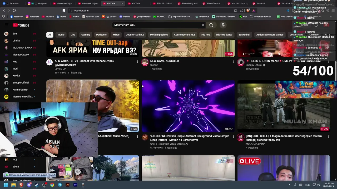Image resolution: width=337 pixels, height=189 pixels.
Task: Open Chill & Relax channel avatar
Action: coord(145,138)
